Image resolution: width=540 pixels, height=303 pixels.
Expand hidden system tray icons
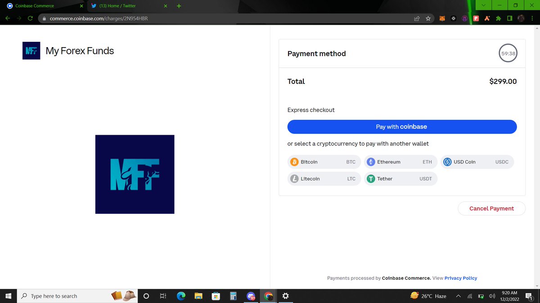point(458,296)
